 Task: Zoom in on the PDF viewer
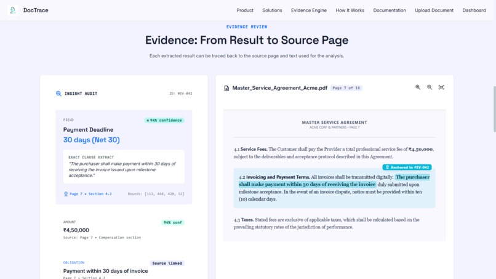click(x=418, y=87)
